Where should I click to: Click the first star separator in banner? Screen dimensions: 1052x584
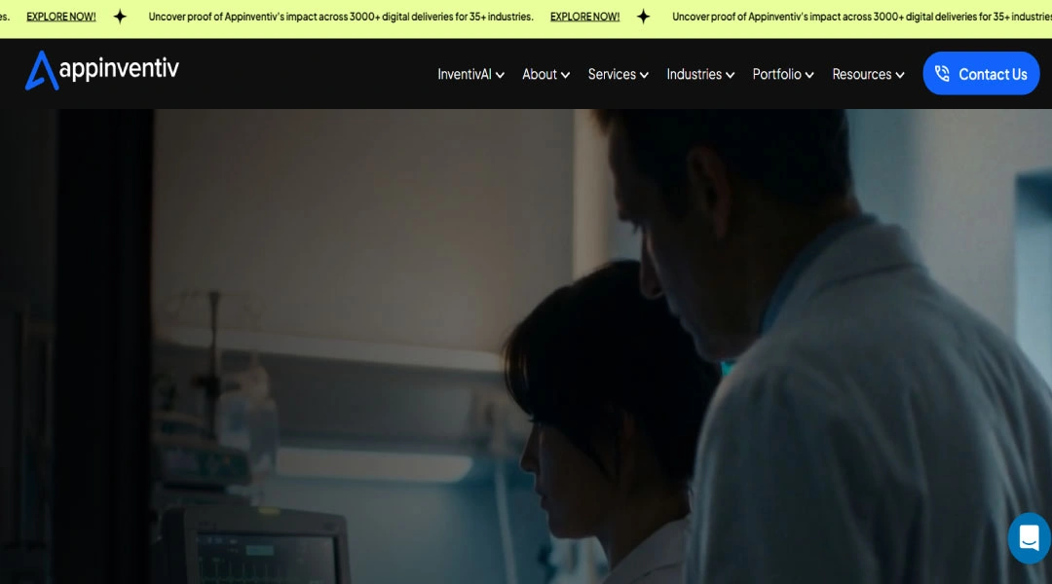click(x=120, y=17)
